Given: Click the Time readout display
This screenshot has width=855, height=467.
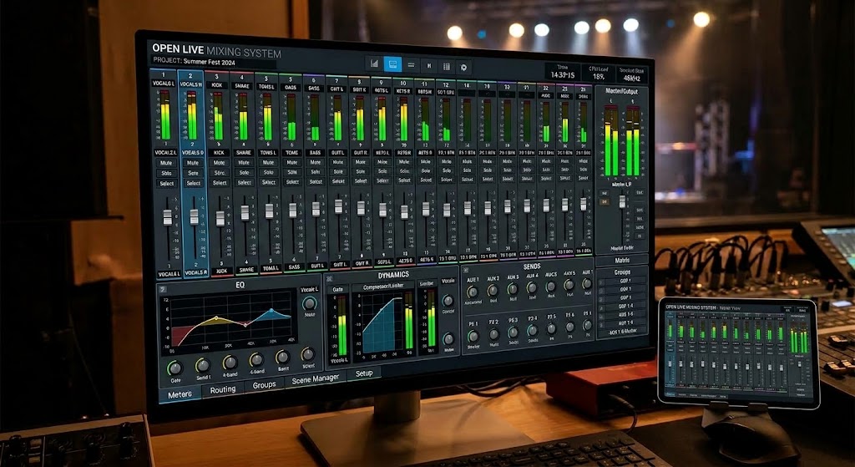Looking at the screenshot, I should click(562, 72).
